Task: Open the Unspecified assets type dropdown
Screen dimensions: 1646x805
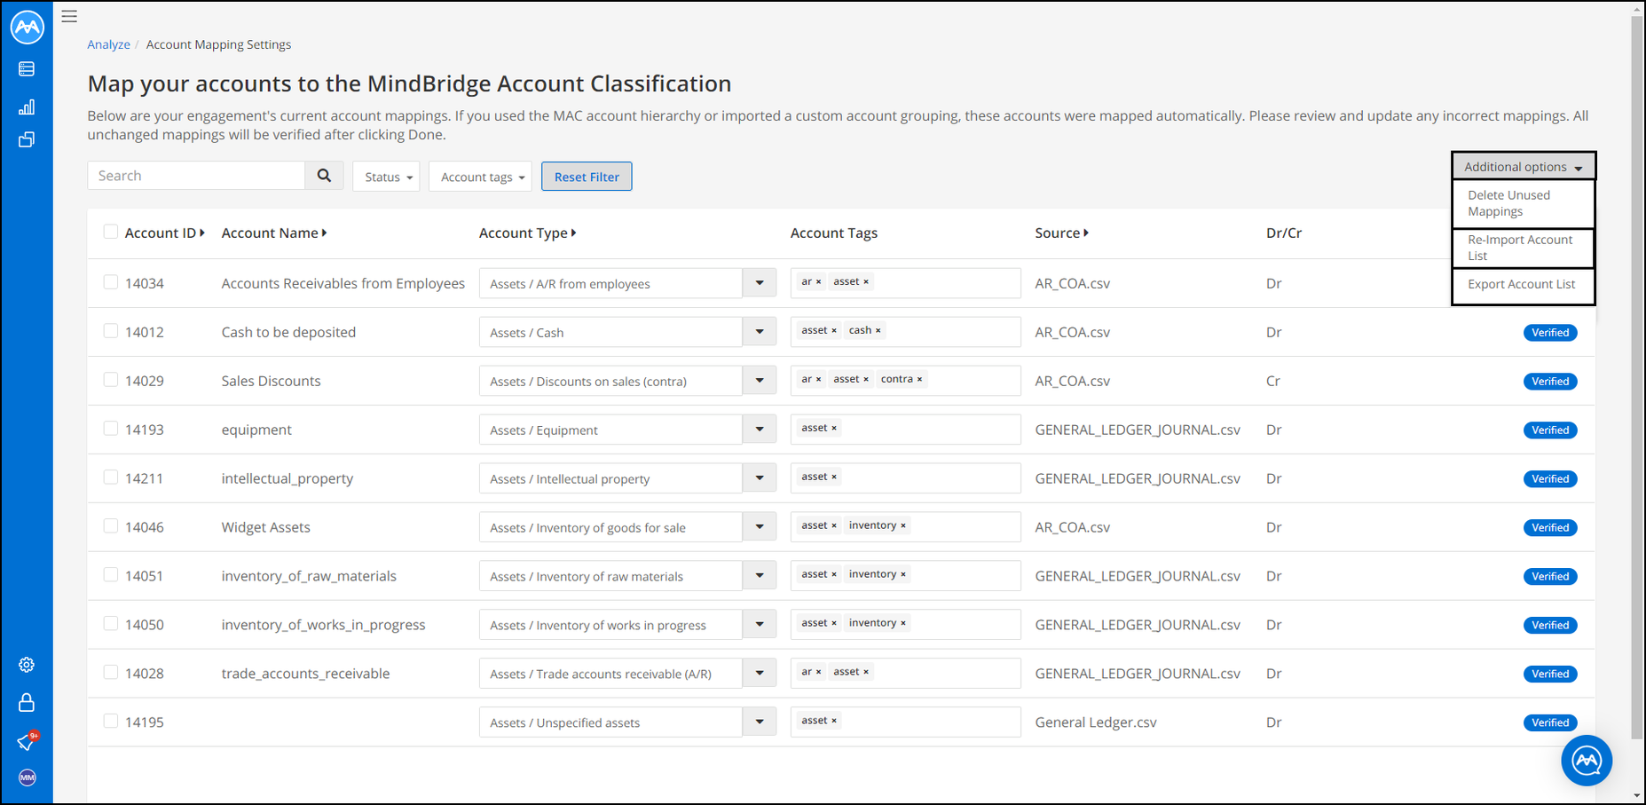Action: [x=760, y=722]
